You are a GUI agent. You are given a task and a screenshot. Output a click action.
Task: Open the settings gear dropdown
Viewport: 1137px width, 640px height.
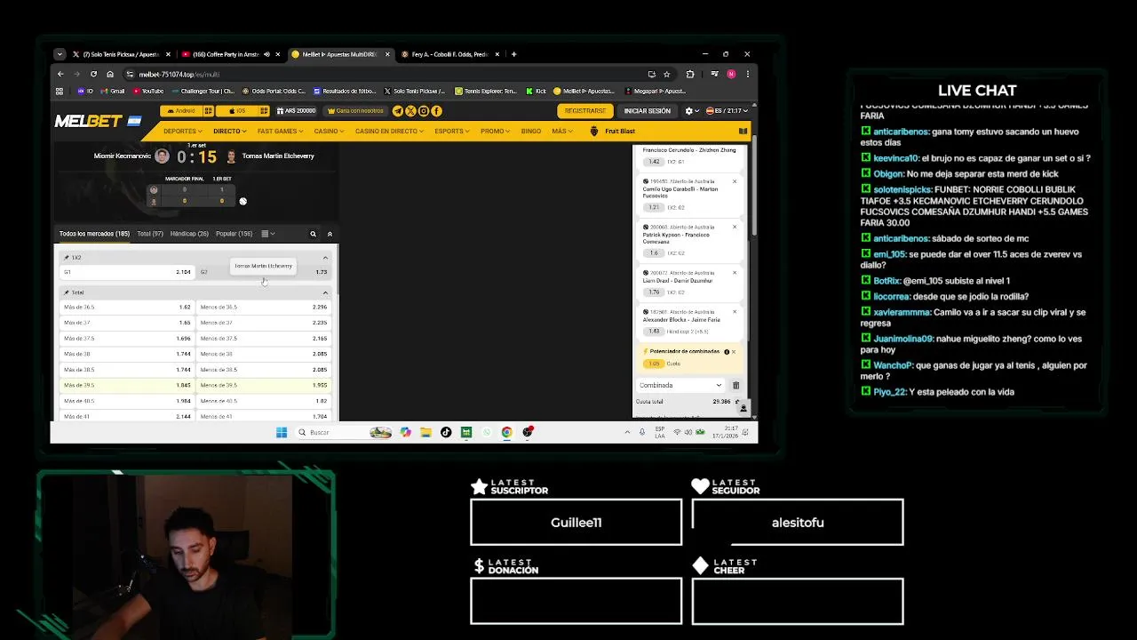691,111
